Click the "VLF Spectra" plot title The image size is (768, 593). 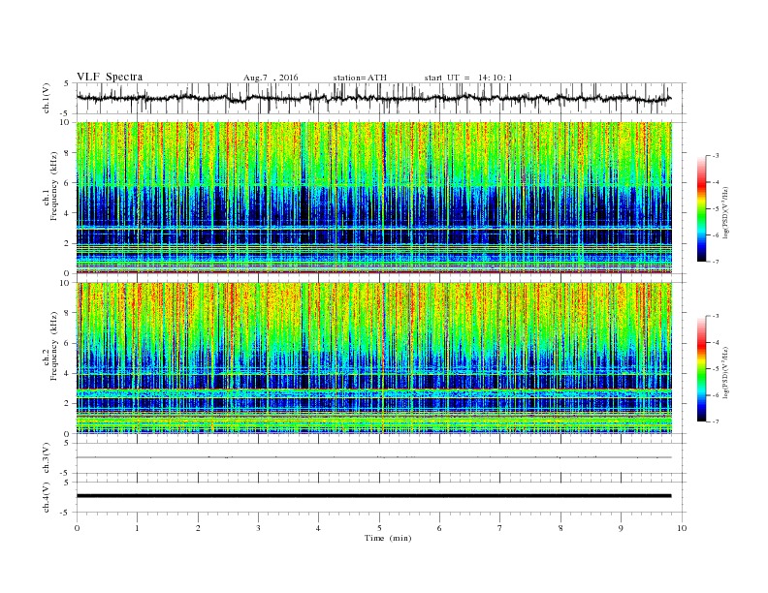click(110, 77)
